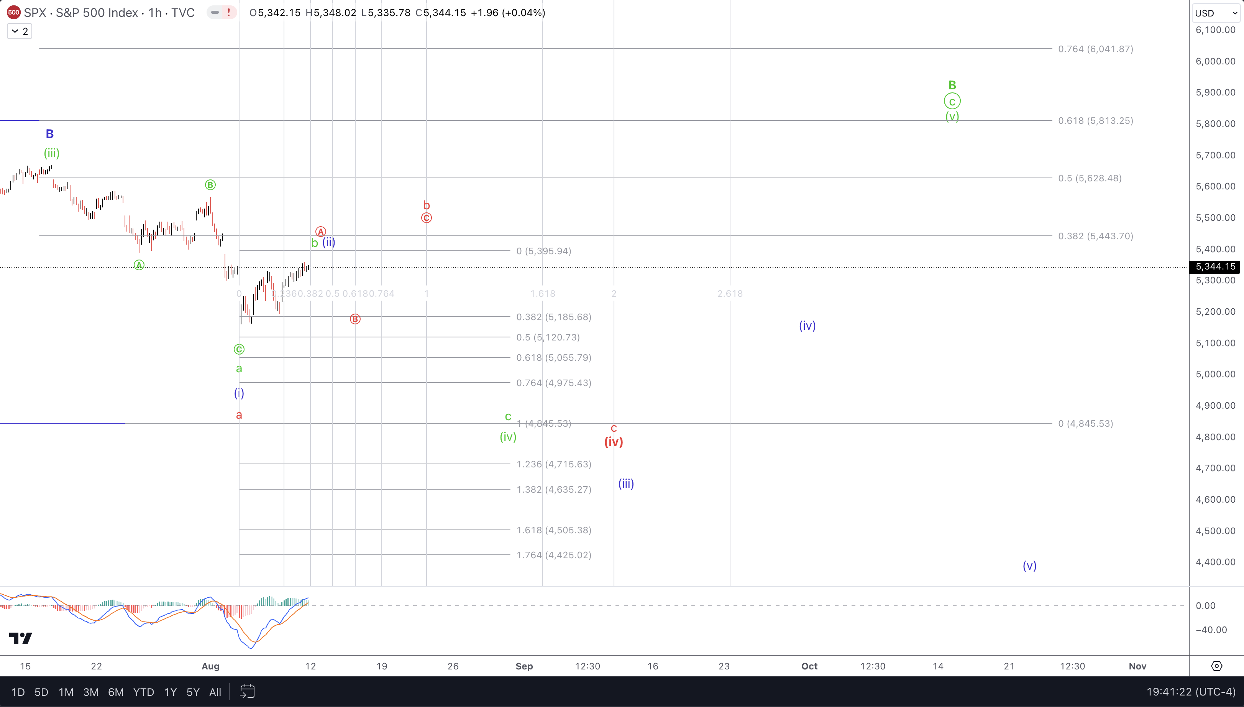Select the green circled A wave label

(x=139, y=265)
